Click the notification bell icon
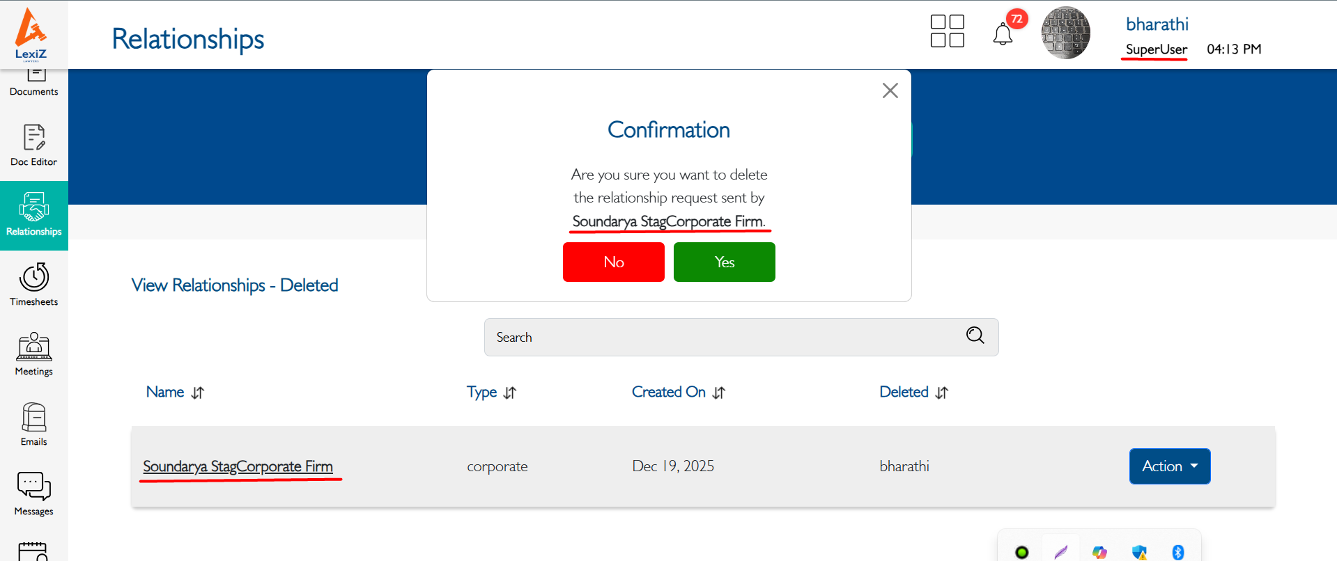This screenshot has width=1337, height=561. click(x=1002, y=33)
